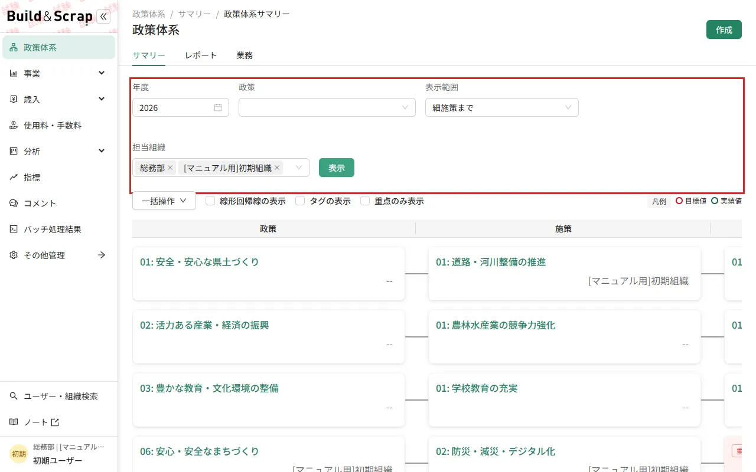Remove the [マニュアル用]初期組織 tag
756x472 pixels.
coord(276,168)
